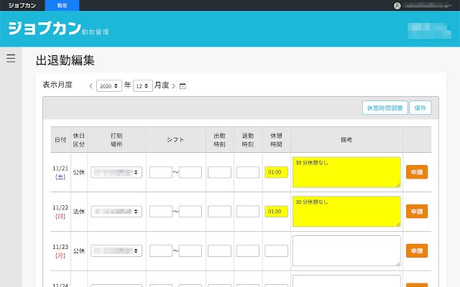Click 退勤時刻 field for 11/23
Image resolution: width=460 pixels, height=287 pixels.
tap(248, 250)
